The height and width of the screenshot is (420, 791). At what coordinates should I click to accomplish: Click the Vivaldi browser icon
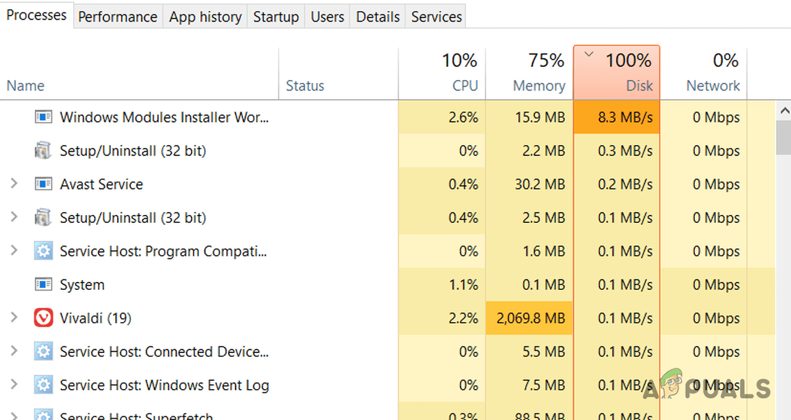(43, 318)
